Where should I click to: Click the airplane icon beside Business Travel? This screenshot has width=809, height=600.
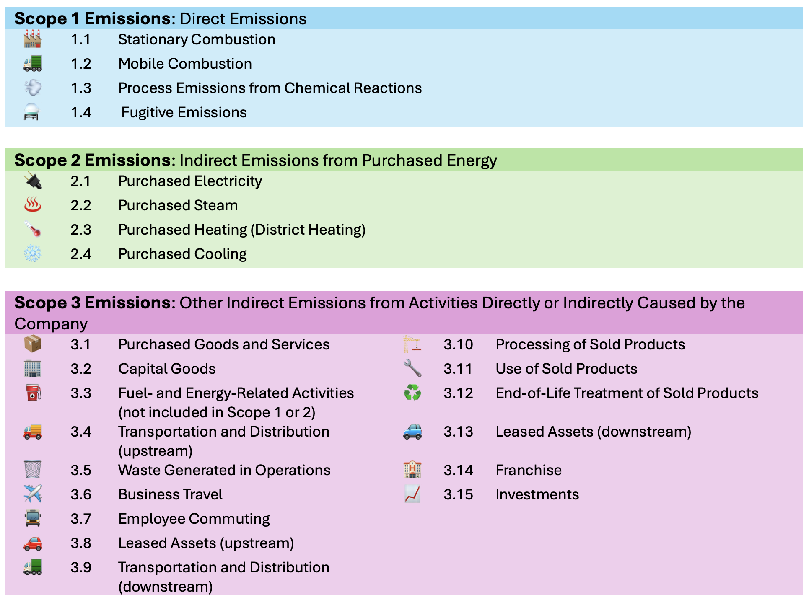tap(32, 494)
